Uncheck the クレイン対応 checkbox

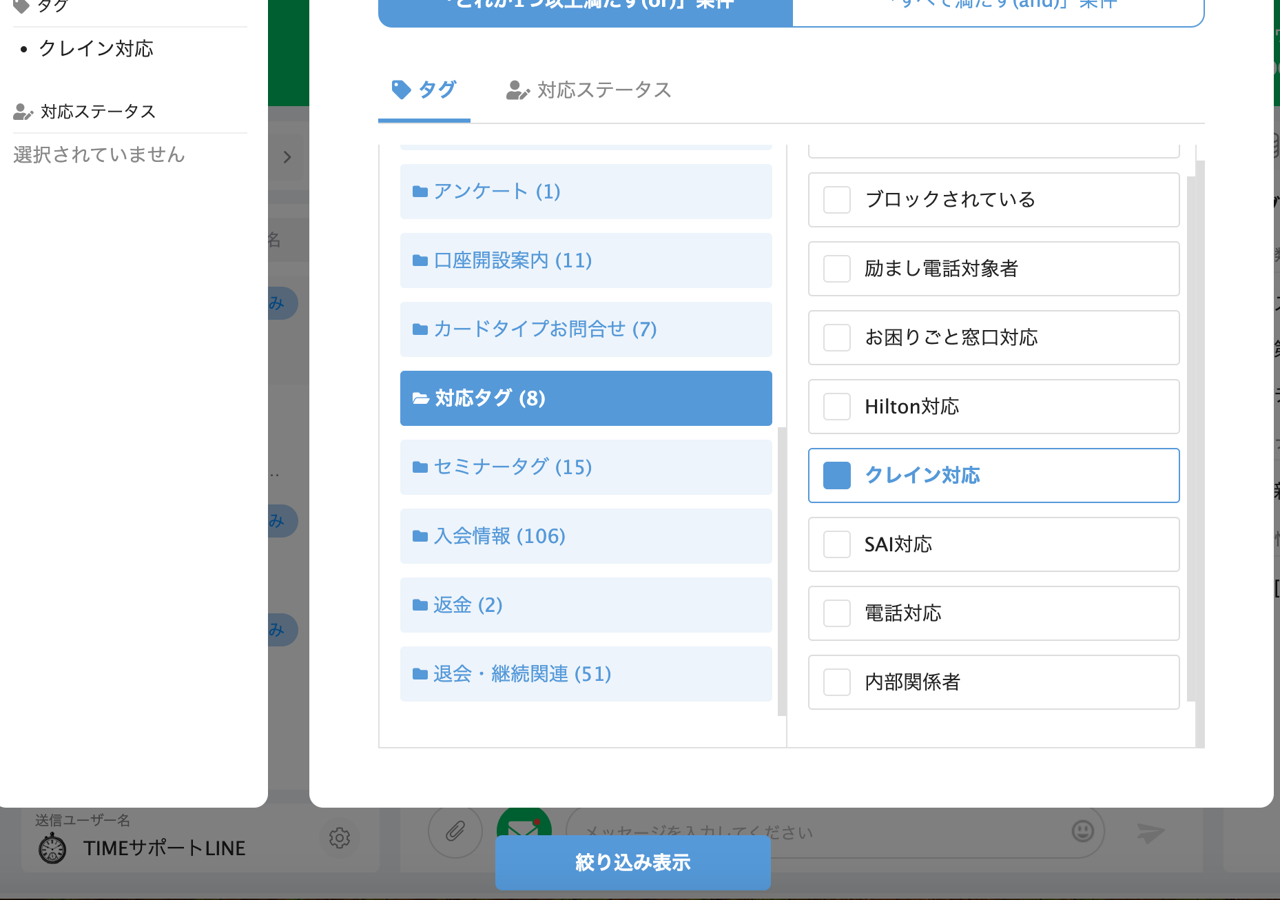coord(836,475)
